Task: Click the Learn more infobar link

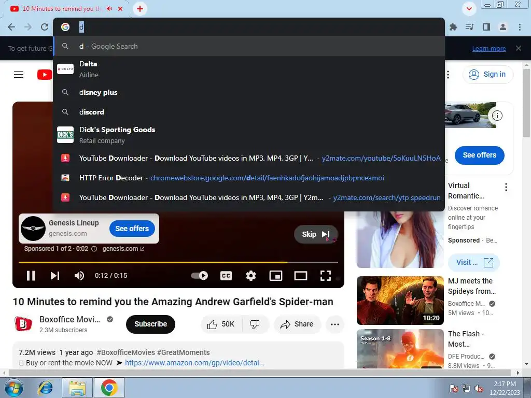Action: pyautogui.click(x=489, y=48)
